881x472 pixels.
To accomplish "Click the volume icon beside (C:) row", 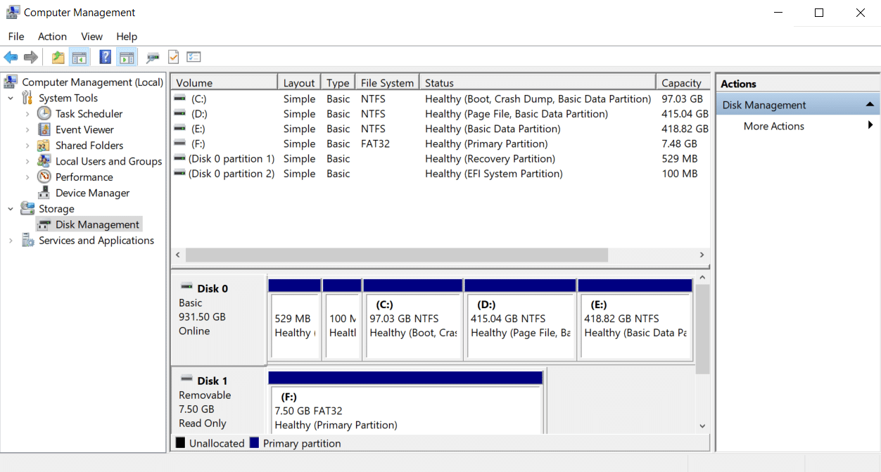I will pos(180,98).
